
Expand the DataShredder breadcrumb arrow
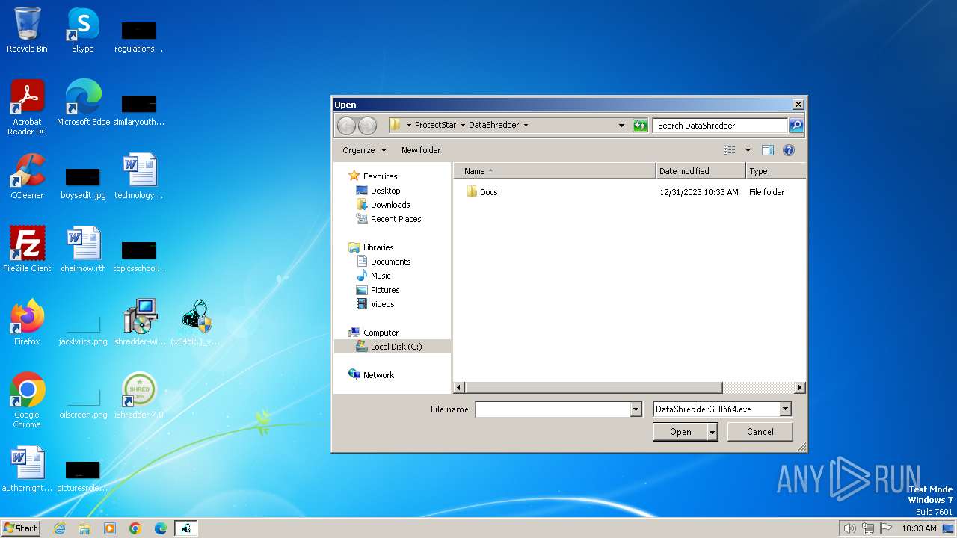pyautogui.click(x=526, y=126)
